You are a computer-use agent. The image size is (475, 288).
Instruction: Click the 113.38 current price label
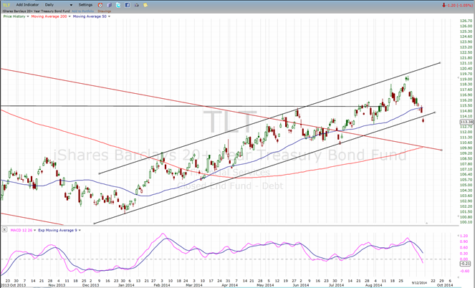[x=466, y=122]
